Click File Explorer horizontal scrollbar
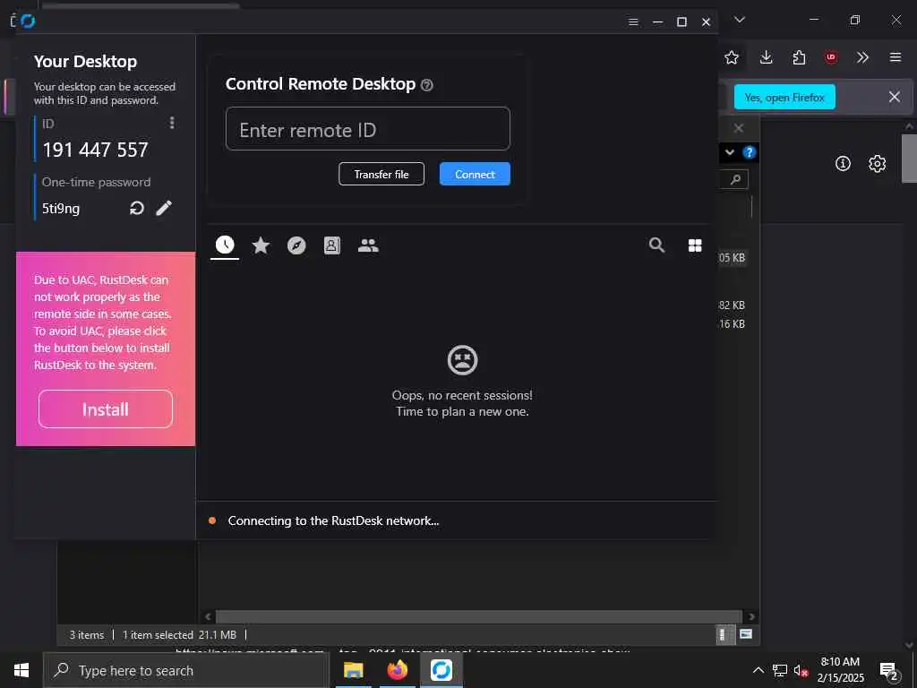 [x=480, y=616]
